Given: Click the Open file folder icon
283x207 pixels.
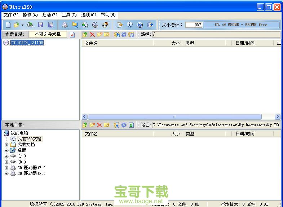Looking at the screenshot, I should tap(17, 25).
